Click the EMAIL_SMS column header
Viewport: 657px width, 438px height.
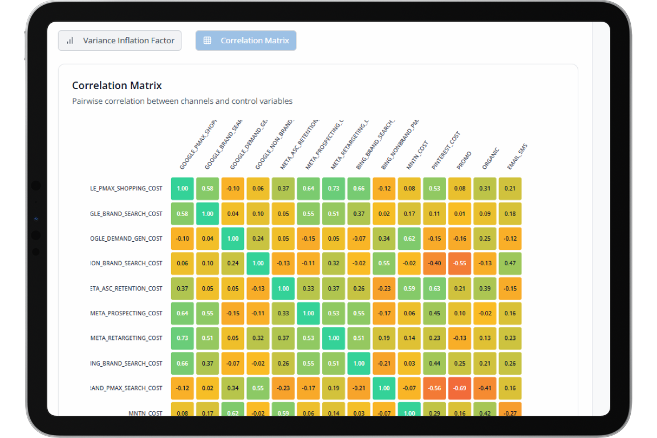[x=517, y=156]
